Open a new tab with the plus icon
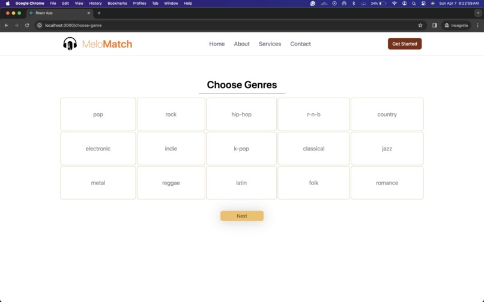 point(99,13)
